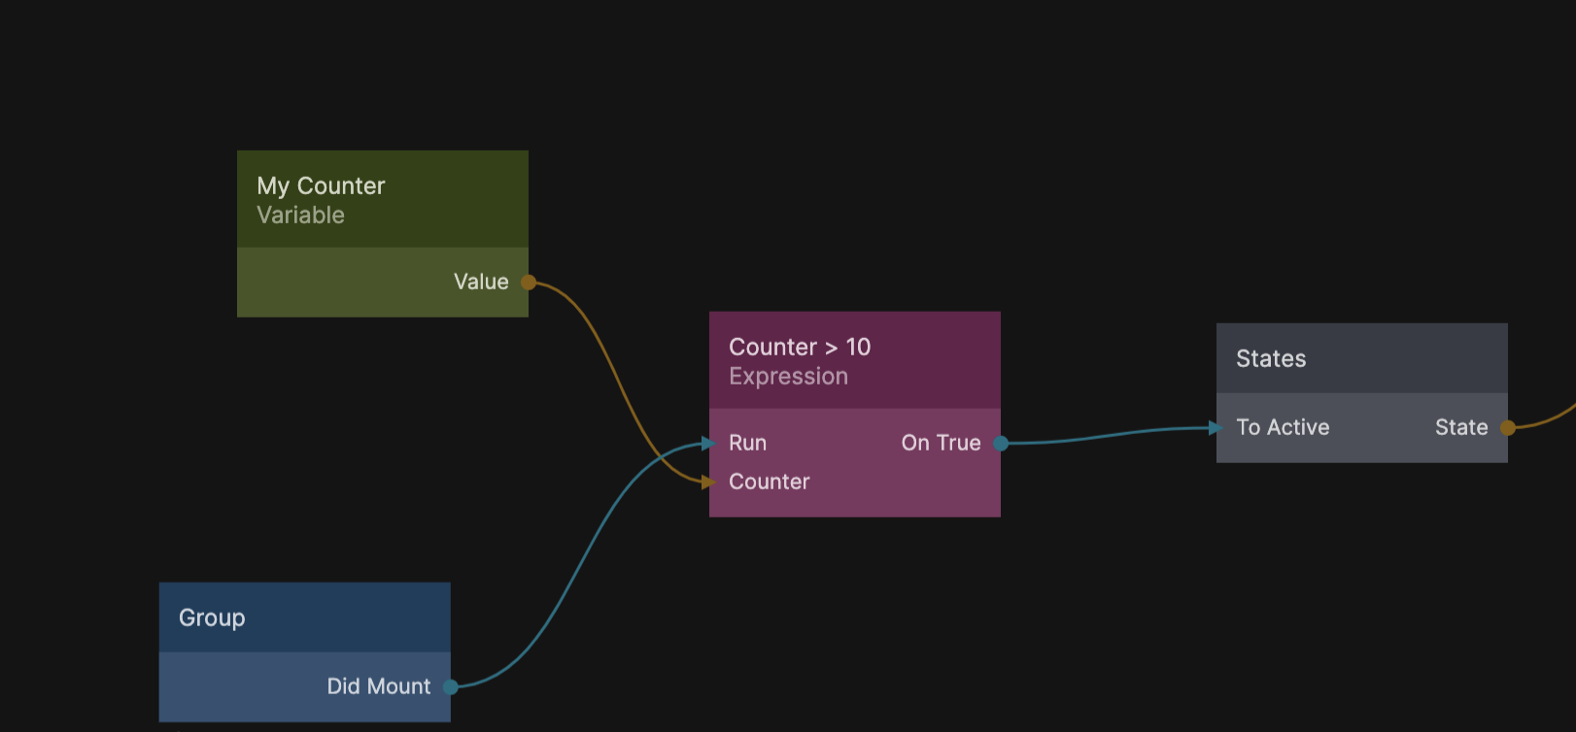Click the State output label on States node
This screenshot has height=732, width=1576.
[x=1460, y=428]
